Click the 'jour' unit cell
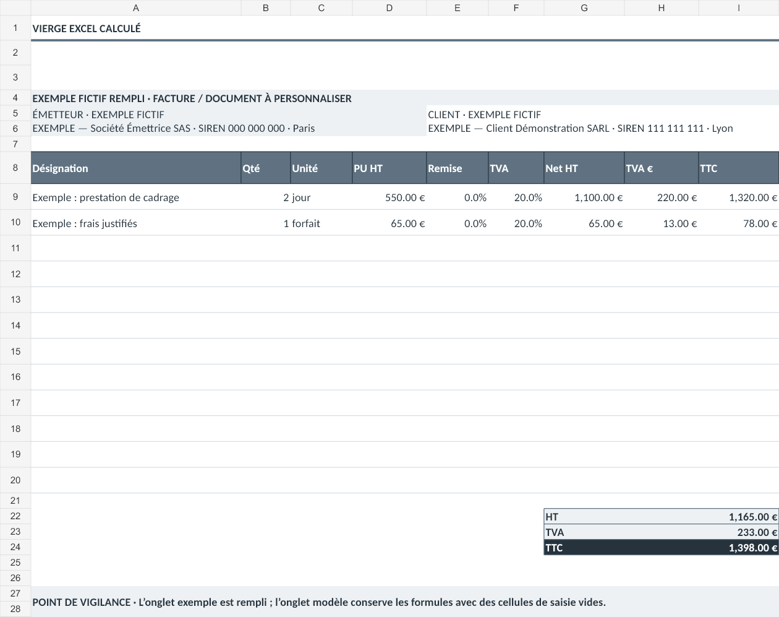This screenshot has height=617, width=779. point(321,197)
